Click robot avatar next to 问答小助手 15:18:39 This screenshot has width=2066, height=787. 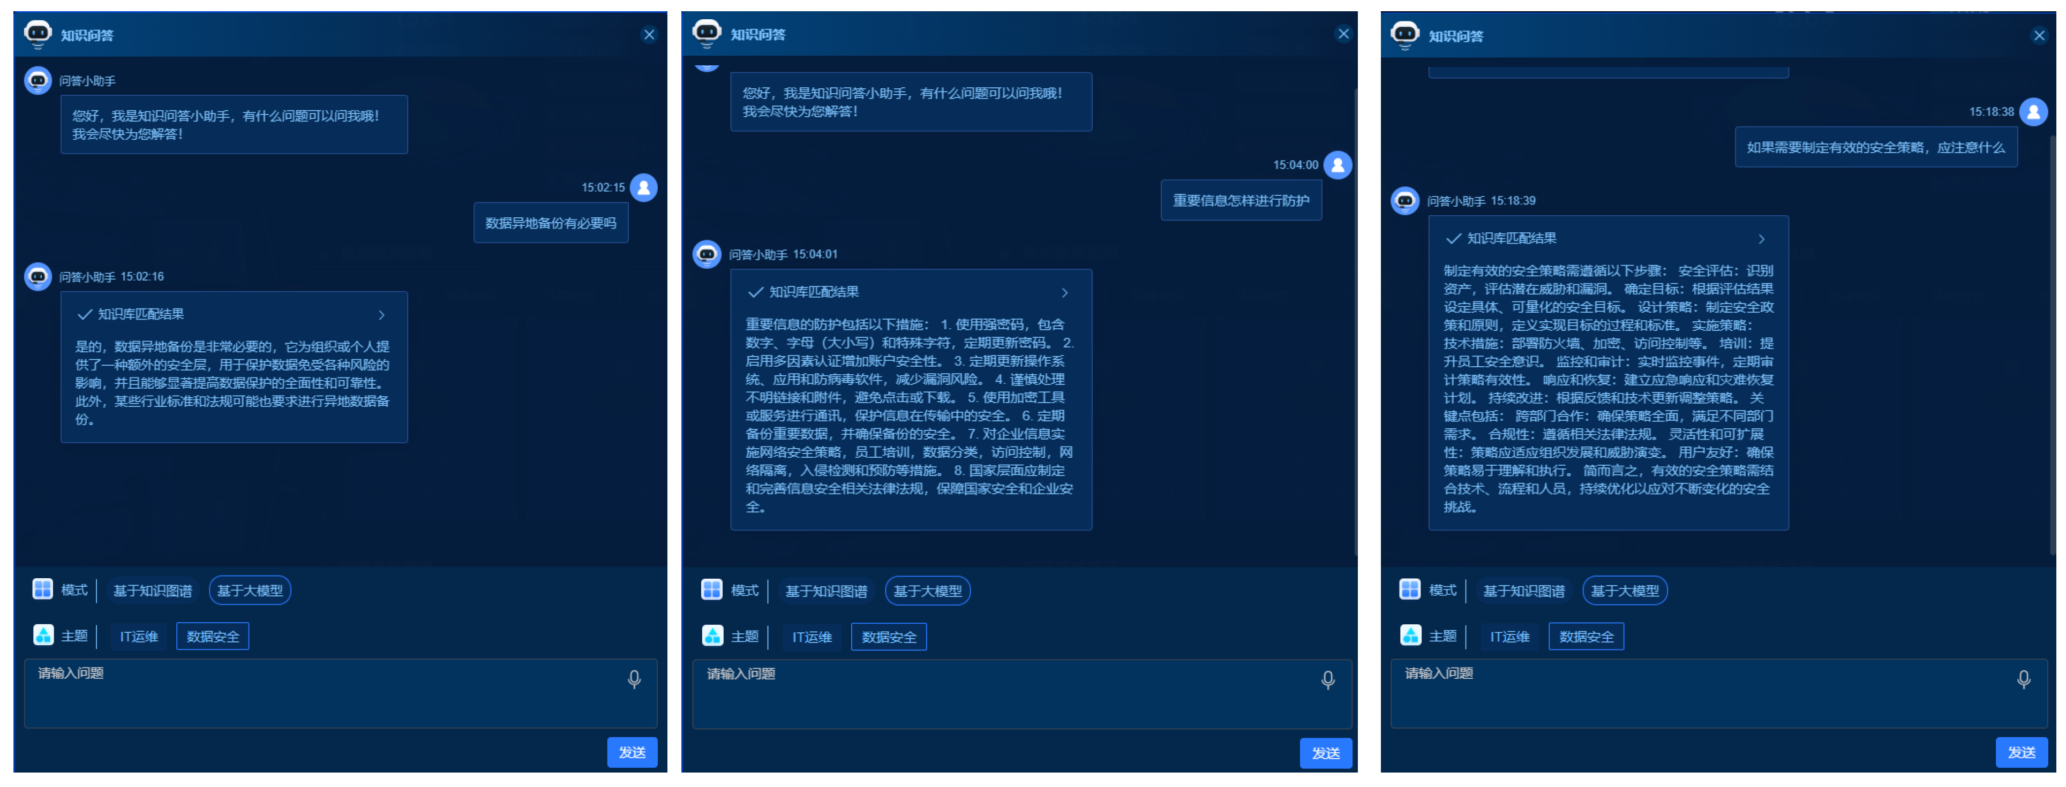click(x=1404, y=200)
